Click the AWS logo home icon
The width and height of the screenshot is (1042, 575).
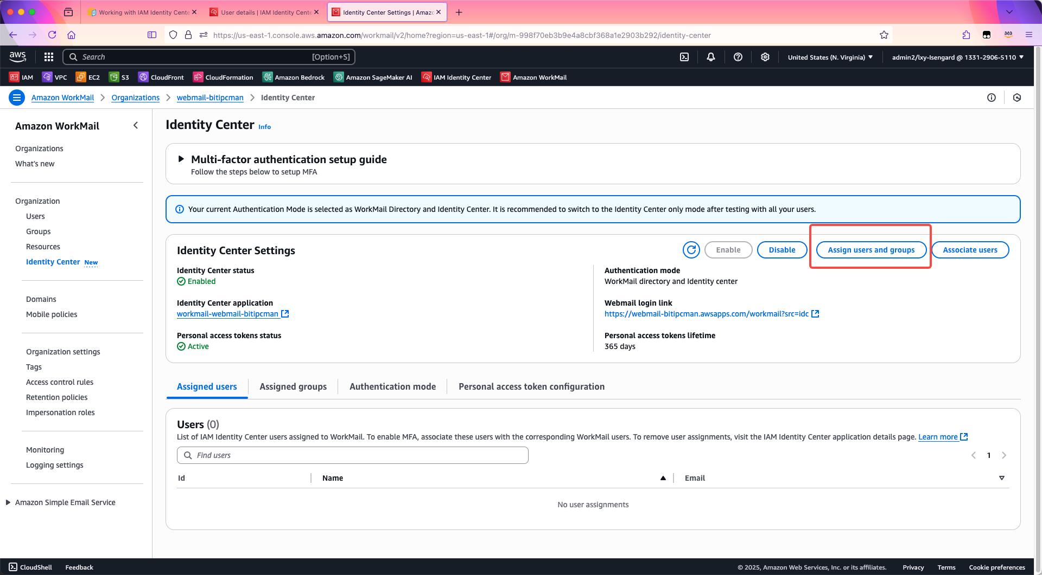(x=17, y=56)
